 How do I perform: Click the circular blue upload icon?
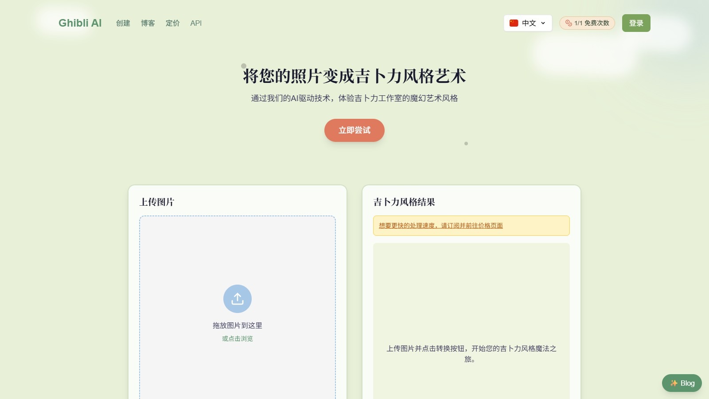pyautogui.click(x=238, y=298)
